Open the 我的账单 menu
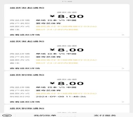The height and width of the screenshot is (117, 133). [x=45, y=115]
